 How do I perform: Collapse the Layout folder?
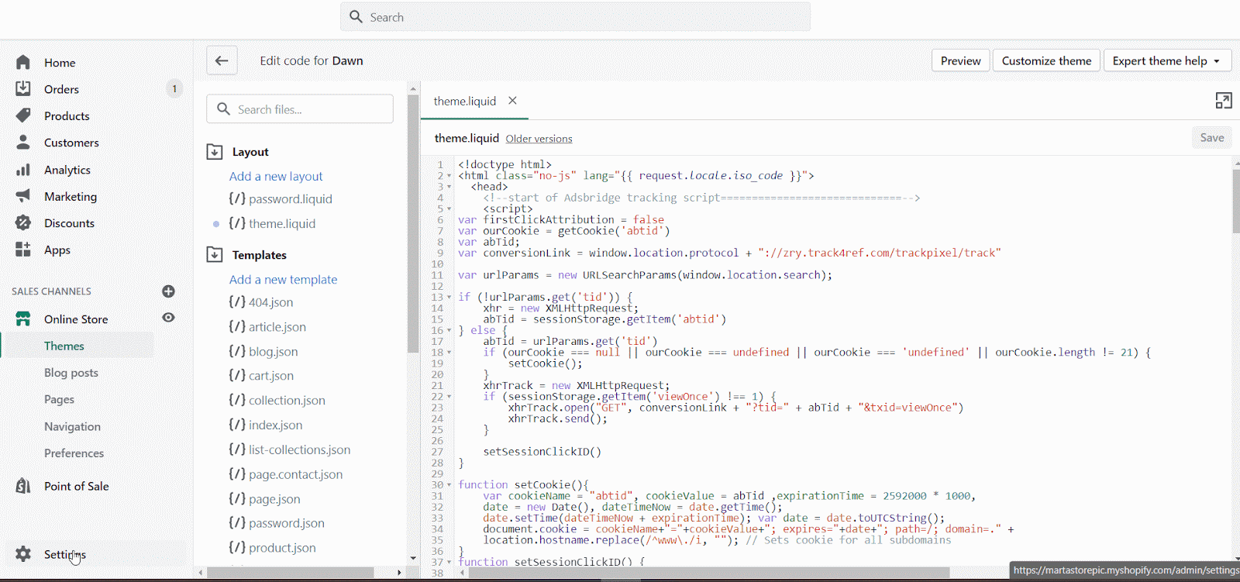[x=215, y=152]
